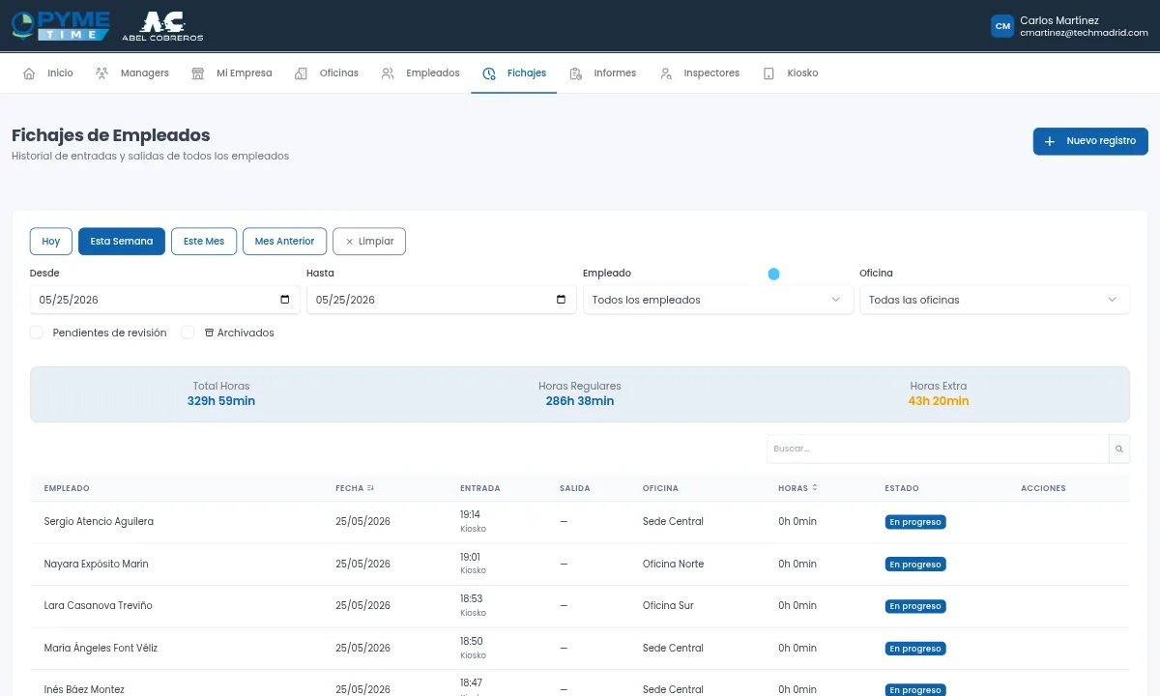Select the Sergio Atencio Aguilera row
Screen dimensions: 1160x696
click(x=580, y=522)
